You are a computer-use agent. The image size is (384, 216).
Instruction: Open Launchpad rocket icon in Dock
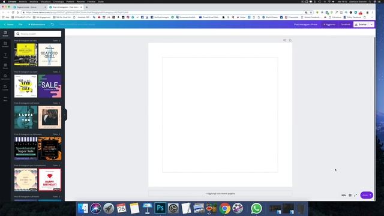109,208
